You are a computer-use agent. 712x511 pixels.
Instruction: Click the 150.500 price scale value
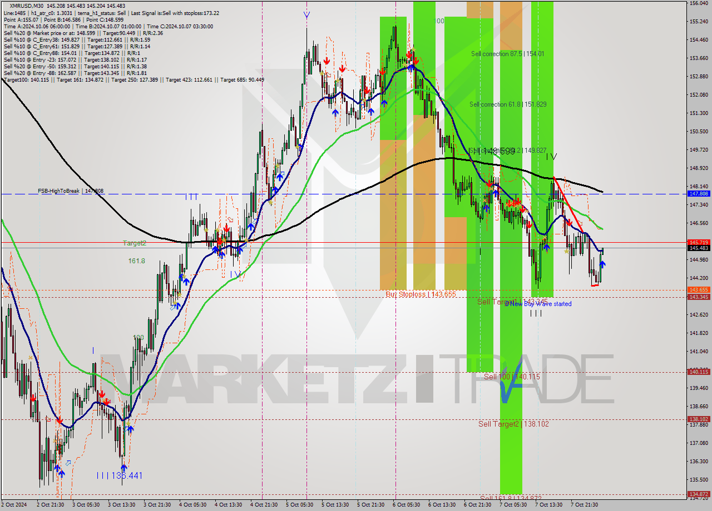[x=699, y=132]
